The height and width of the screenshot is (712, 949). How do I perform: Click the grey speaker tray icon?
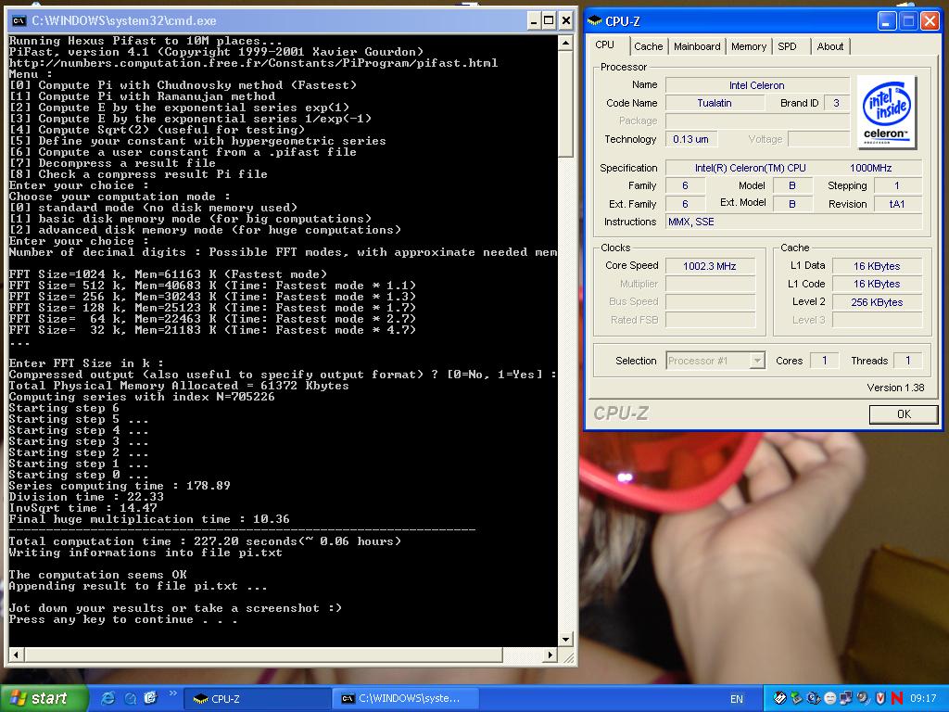[863, 698]
